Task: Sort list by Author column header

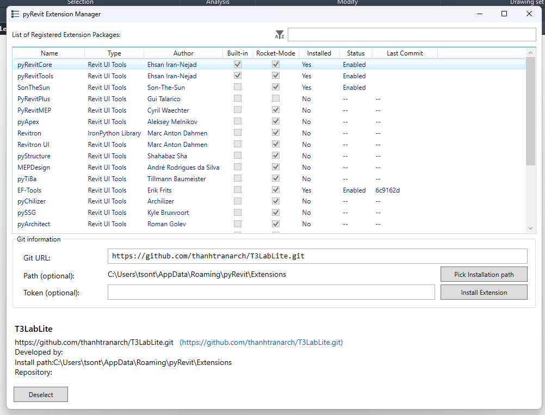Action: (183, 53)
